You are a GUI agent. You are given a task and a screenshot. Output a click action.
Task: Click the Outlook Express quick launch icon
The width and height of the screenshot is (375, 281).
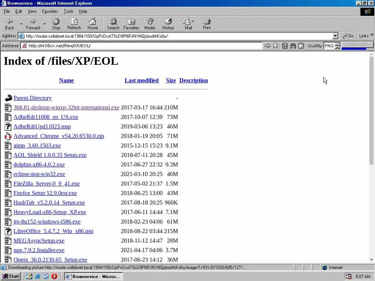point(46,277)
